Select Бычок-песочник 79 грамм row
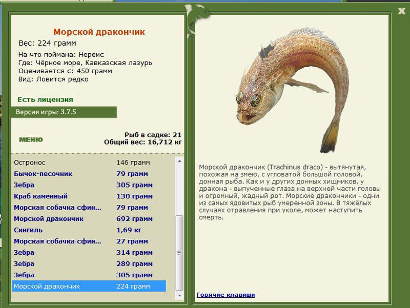The height and width of the screenshot is (308, 410). (x=89, y=174)
